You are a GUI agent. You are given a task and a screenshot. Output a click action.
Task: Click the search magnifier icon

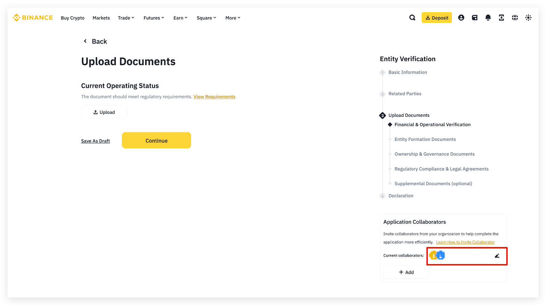click(x=412, y=18)
